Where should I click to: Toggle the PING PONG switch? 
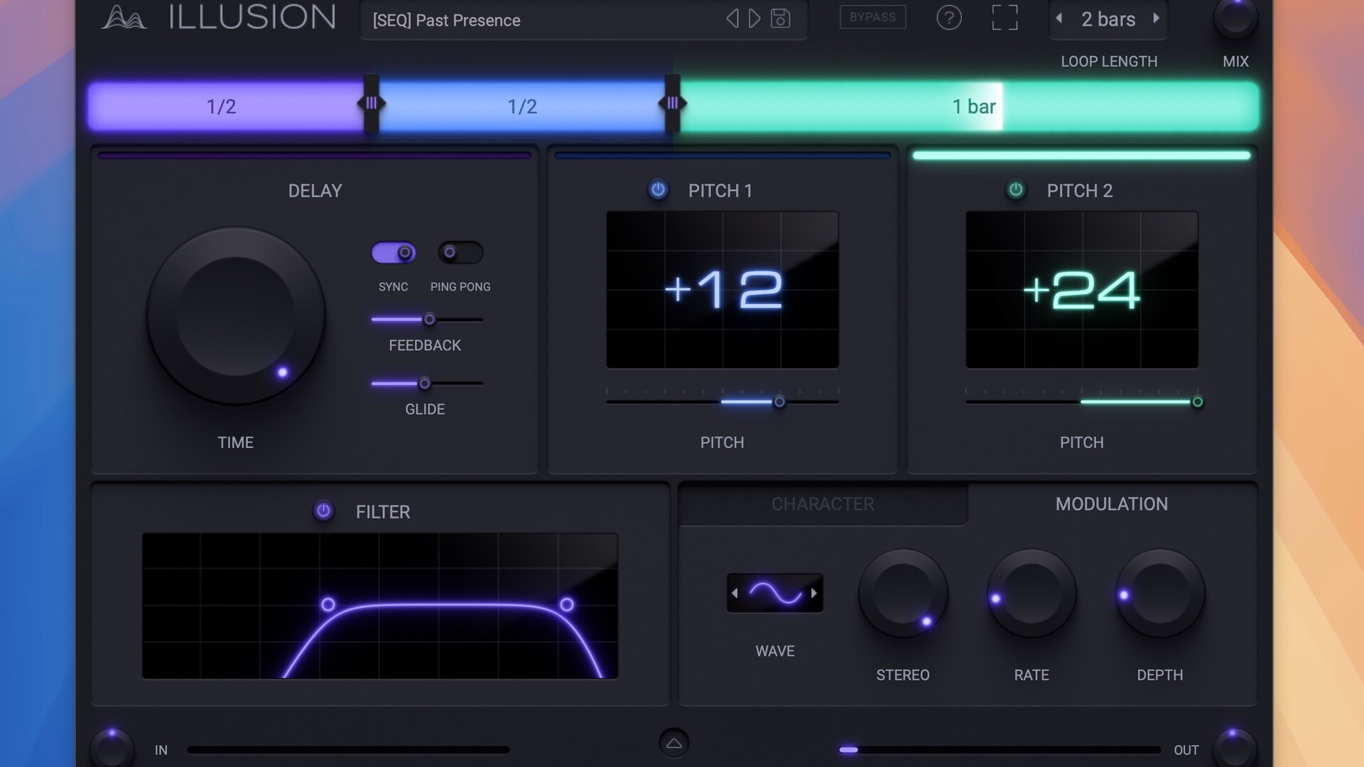(460, 251)
